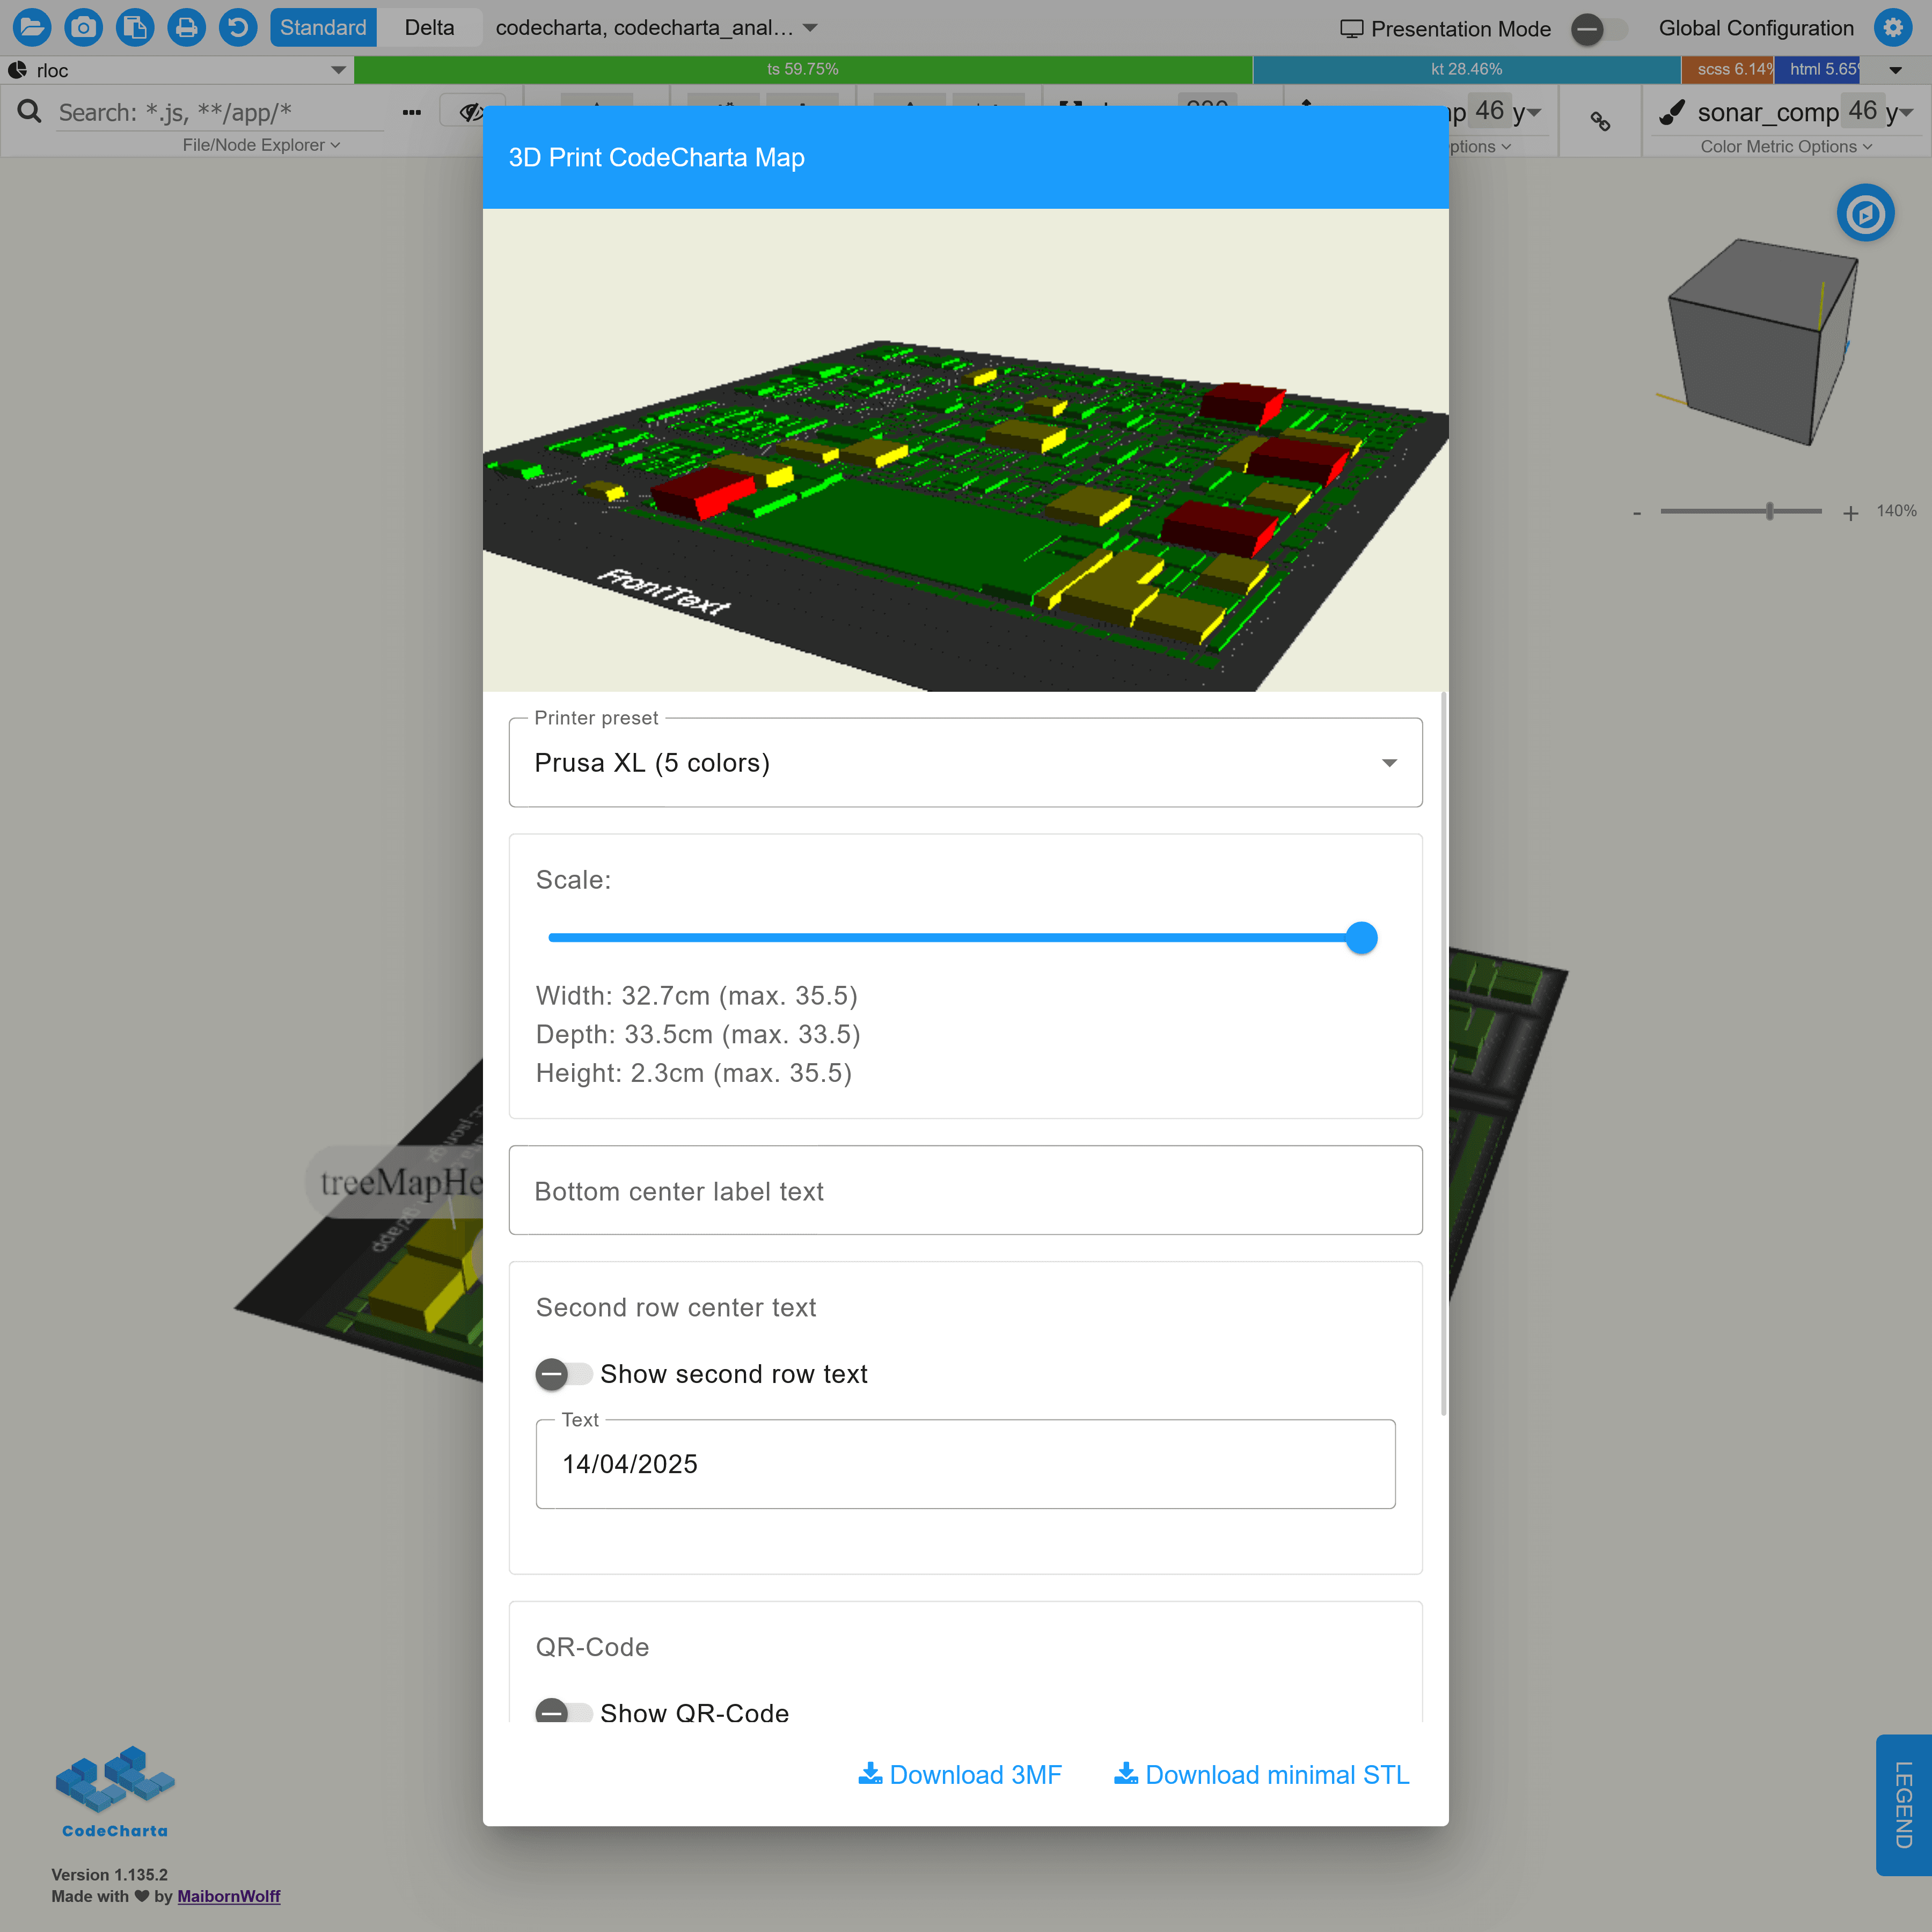Click the 140% zoom value
The width and height of the screenshot is (1932, 1932).
[x=1896, y=511]
